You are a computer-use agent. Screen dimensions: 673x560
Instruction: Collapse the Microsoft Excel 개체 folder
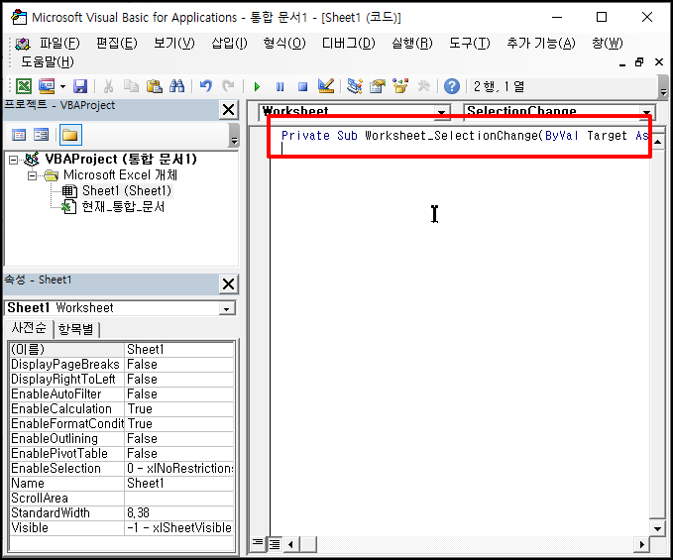[32, 176]
